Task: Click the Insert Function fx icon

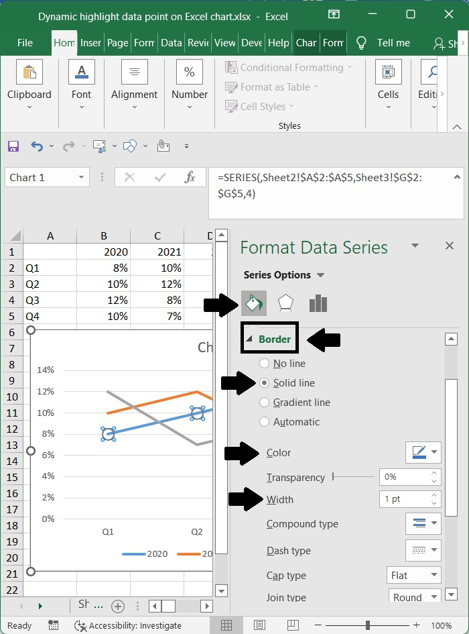Action: [x=190, y=178]
